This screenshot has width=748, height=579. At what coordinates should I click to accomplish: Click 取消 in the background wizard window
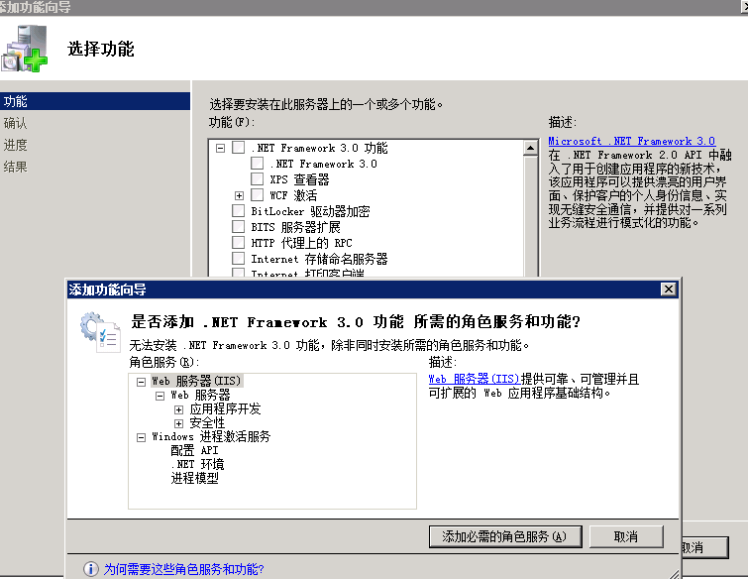point(705,547)
